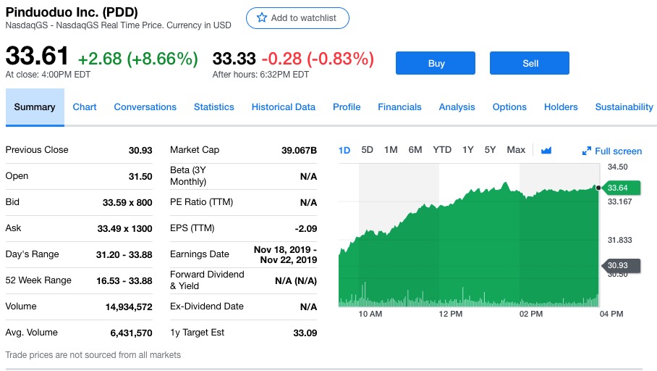The height and width of the screenshot is (371, 657).
Task: Click the 02 PM chart axis label
Action: coord(531,314)
